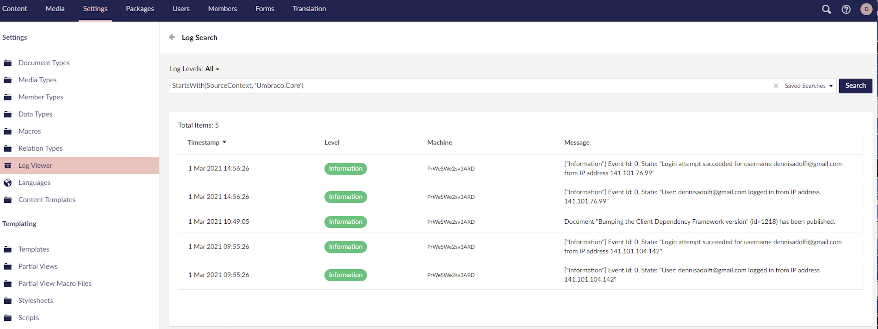Open the global search magnifier icon
The height and width of the screenshot is (329, 878).
pyautogui.click(x=826, y=9)
